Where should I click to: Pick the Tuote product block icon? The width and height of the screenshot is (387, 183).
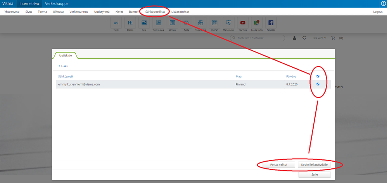(187, 23)
